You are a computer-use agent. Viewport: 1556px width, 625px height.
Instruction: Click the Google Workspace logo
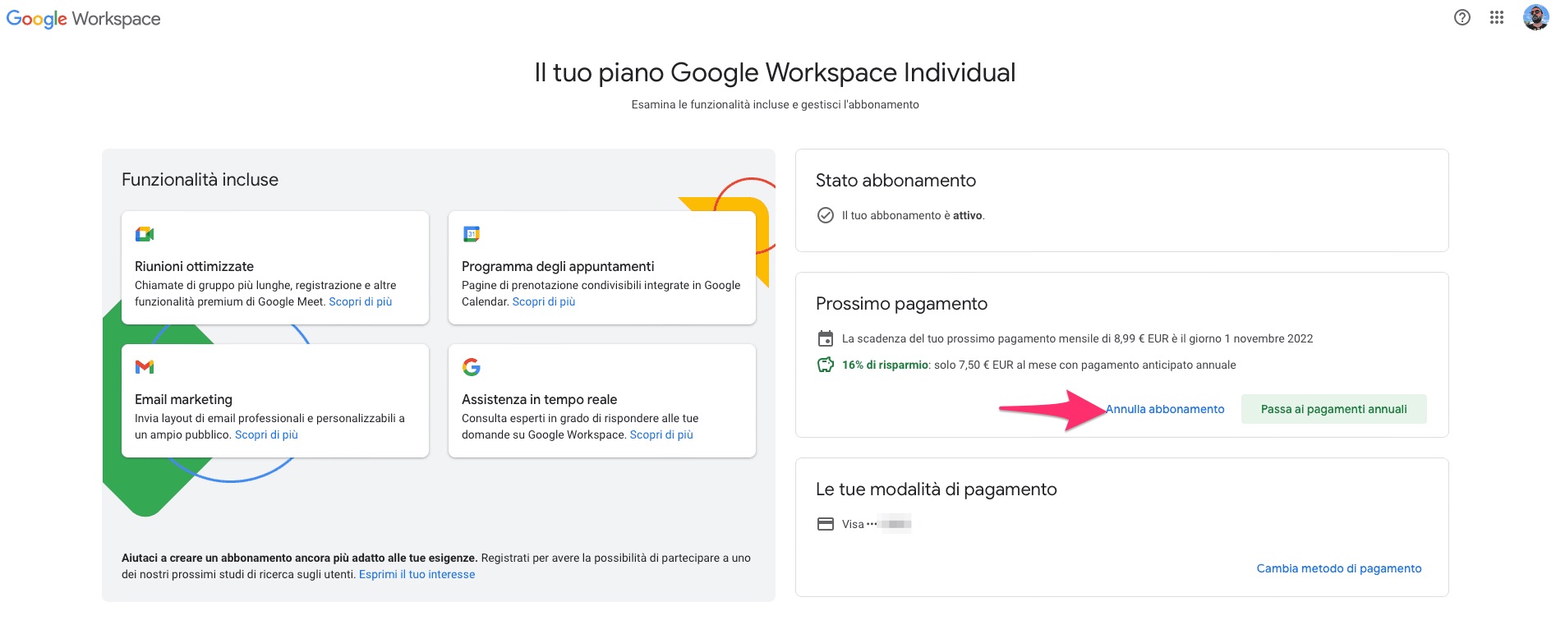pyautogui.click(x=83, y=19)
